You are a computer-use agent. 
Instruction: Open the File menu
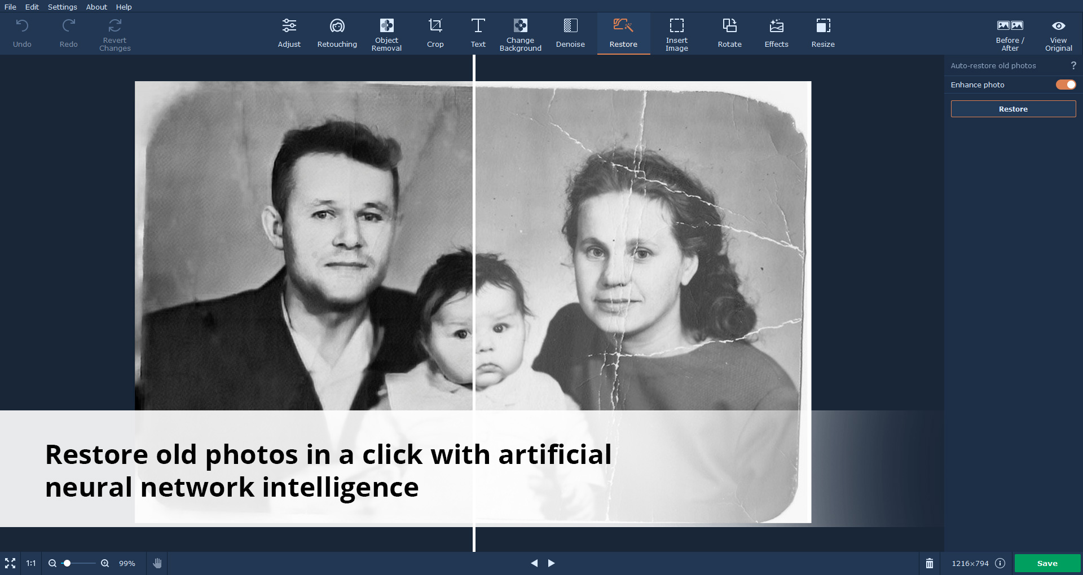coord(10,7)
